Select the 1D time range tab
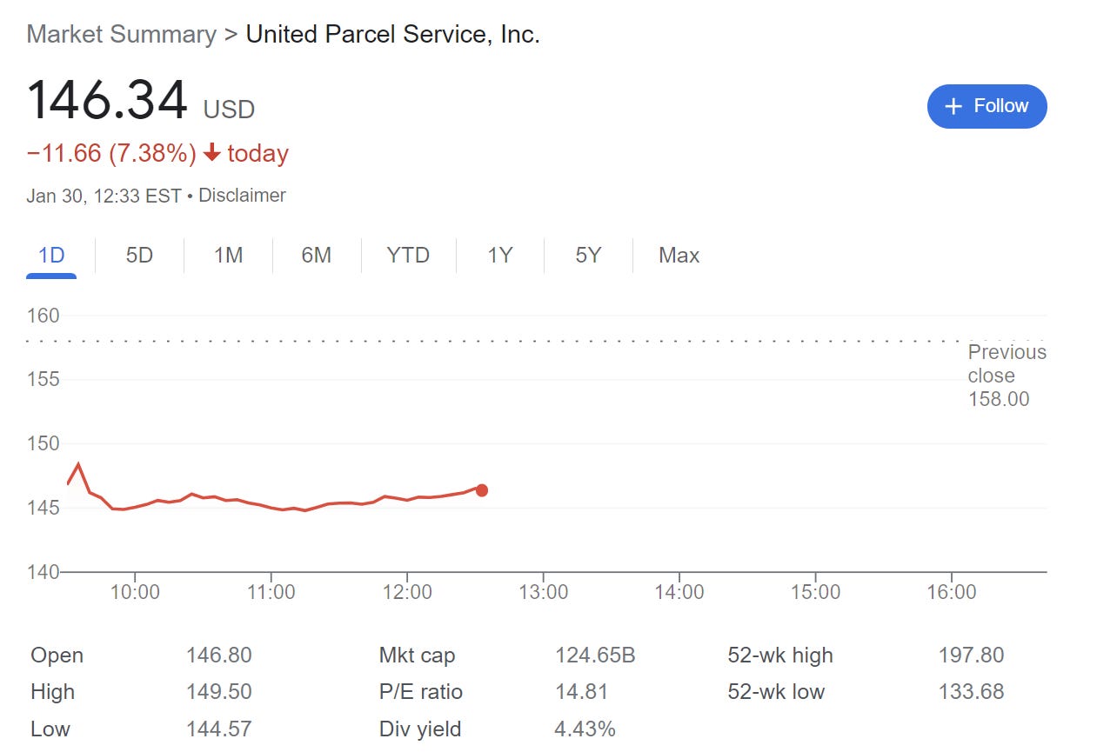The image size is (1097, 752). (51, 256)
